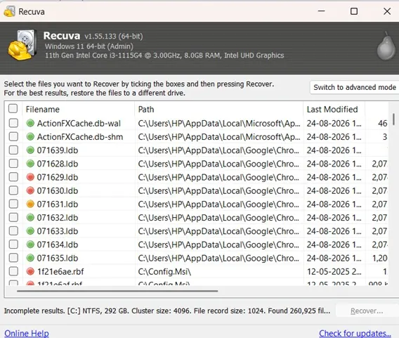Tick the select-all checkbox in the header row
Image resolution: width=399 pixels, height=338 pixels.
[x=13, y=109]
